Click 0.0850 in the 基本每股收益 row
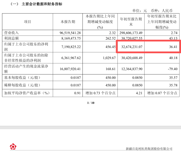The image size is (181, 151). tap(137, 78)
